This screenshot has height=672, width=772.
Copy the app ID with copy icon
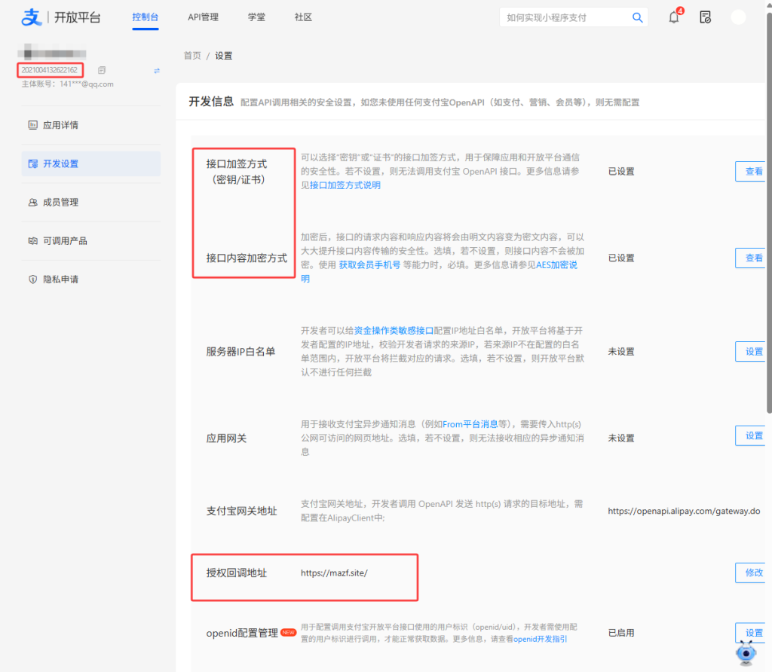pyautogui.click(x=102, y=70)
